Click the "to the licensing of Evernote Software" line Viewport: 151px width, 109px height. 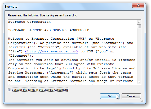[x=71, y=81]
